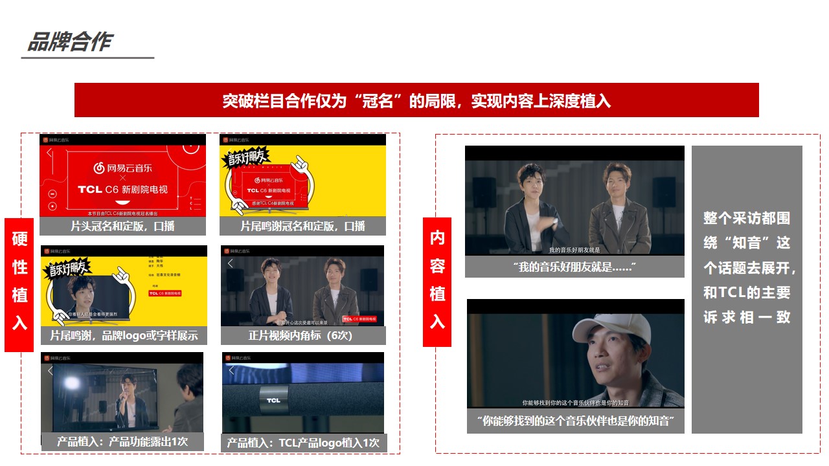Click the subtitle 本节目由TCL C6新剧院电视冠名播出

click(122, 213)
